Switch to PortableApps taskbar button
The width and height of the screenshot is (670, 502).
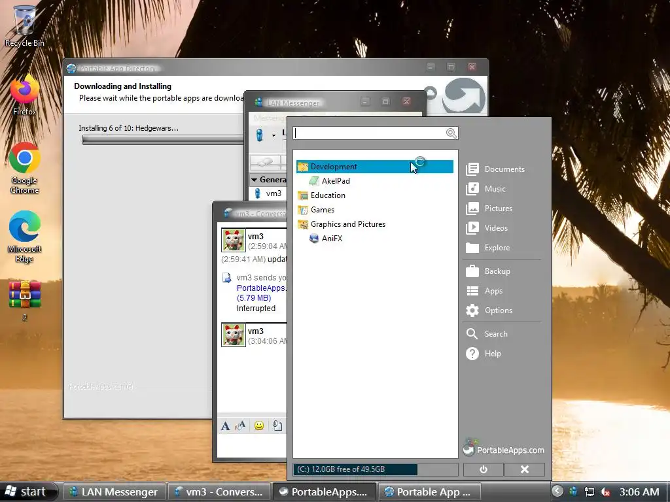324,492
